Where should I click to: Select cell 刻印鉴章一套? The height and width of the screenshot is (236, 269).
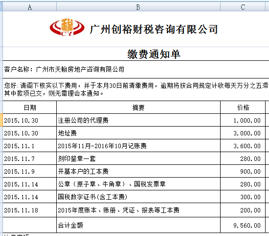[138, 158]
